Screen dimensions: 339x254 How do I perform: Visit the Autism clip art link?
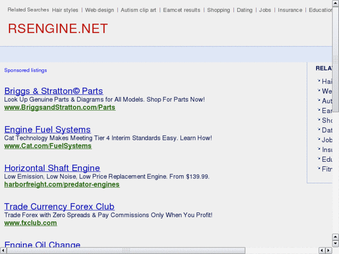point(138,10)
